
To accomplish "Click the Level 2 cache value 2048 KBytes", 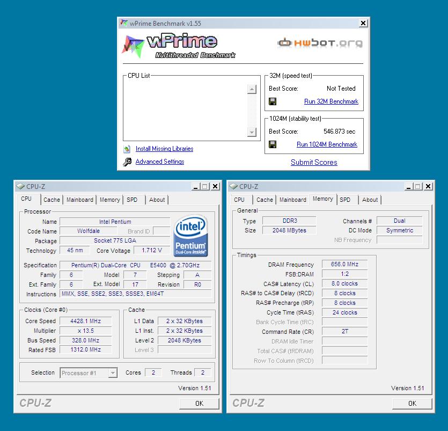I will click(185, 340).
